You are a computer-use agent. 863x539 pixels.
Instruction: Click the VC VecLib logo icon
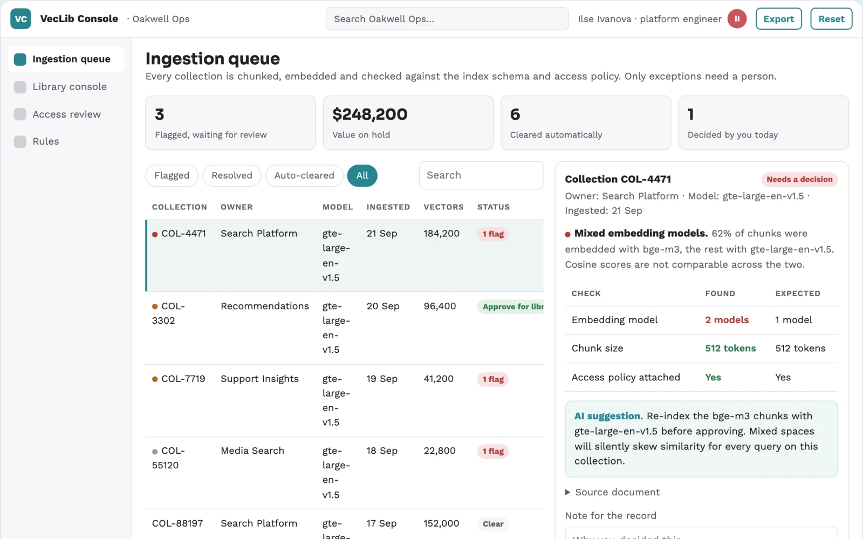tap(20, 19)
